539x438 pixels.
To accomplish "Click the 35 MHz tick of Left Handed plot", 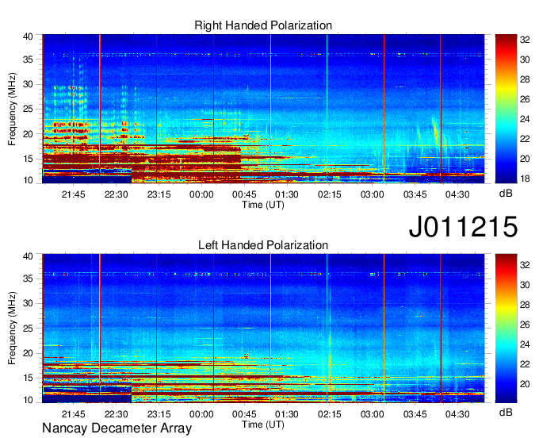I will point(29,279).
